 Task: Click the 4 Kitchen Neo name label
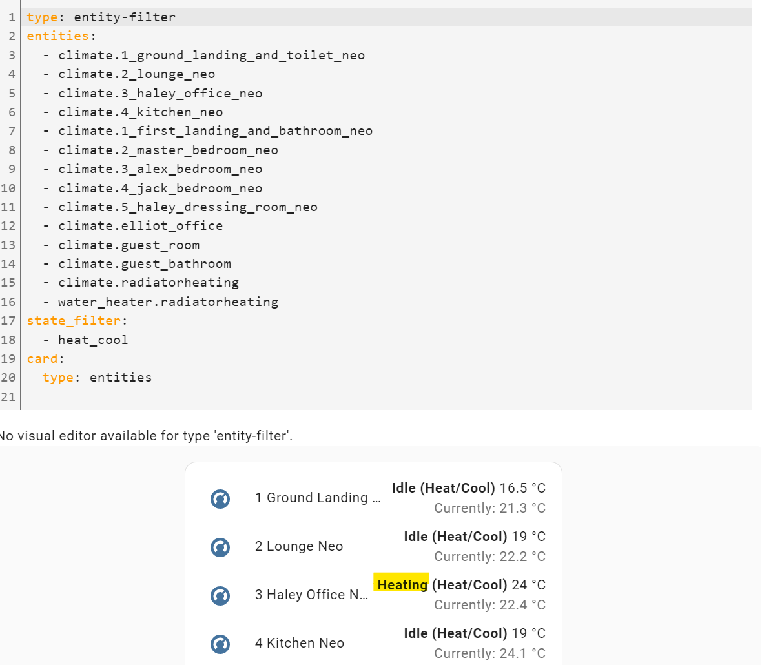point(299,643)
